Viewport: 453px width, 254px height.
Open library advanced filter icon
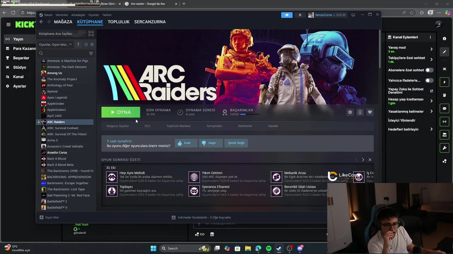(91, 53)
